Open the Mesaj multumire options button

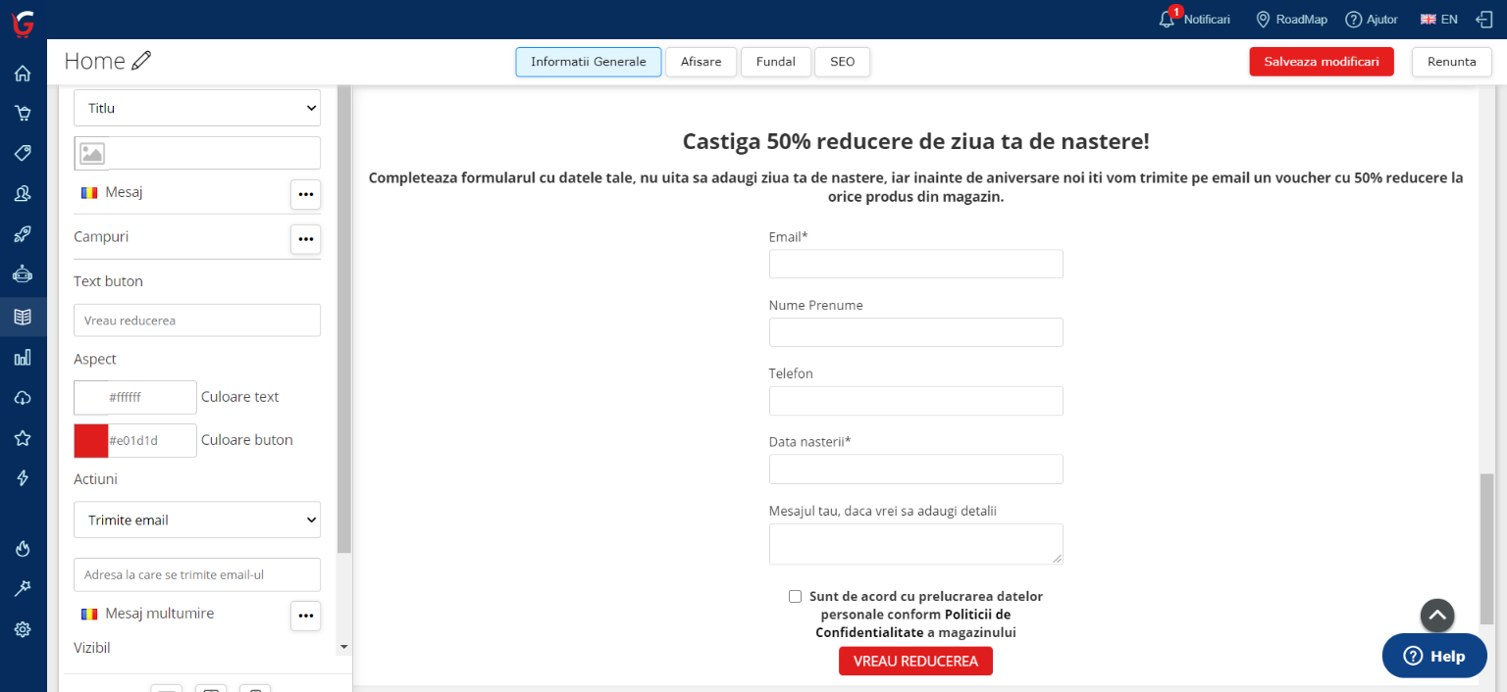pos(305,616)
